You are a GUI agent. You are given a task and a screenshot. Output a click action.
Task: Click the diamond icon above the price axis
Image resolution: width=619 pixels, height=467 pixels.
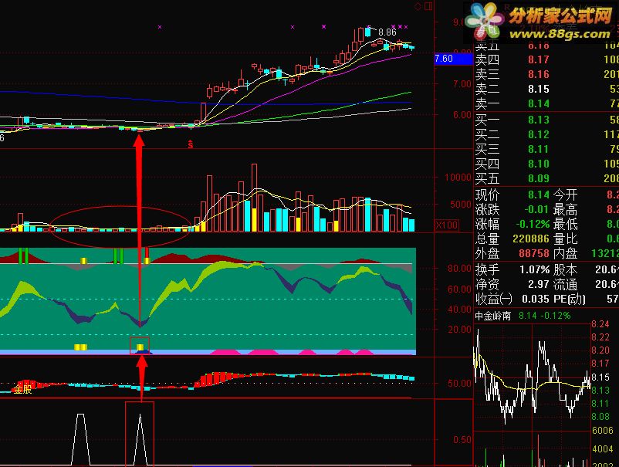click(418, 6)
